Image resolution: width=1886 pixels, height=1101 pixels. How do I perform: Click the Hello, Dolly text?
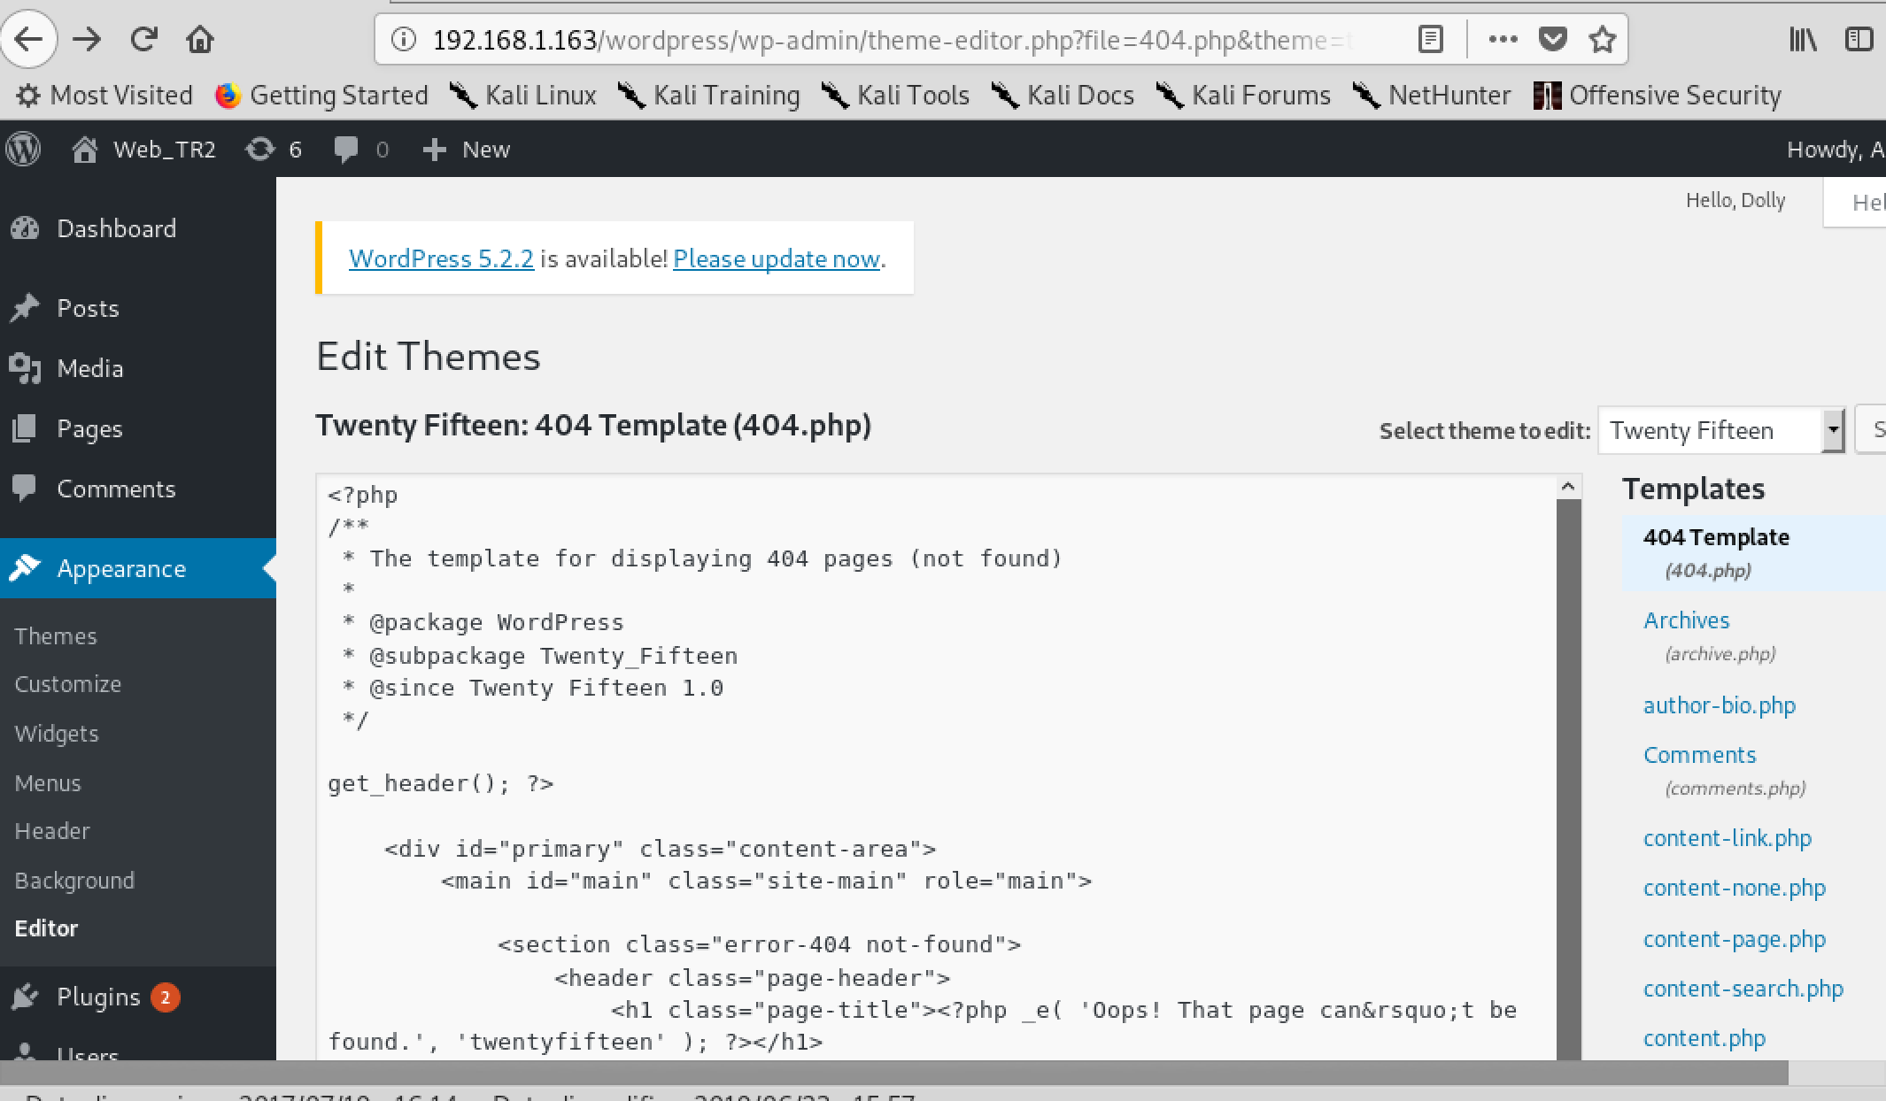(x=1735, y=200)
